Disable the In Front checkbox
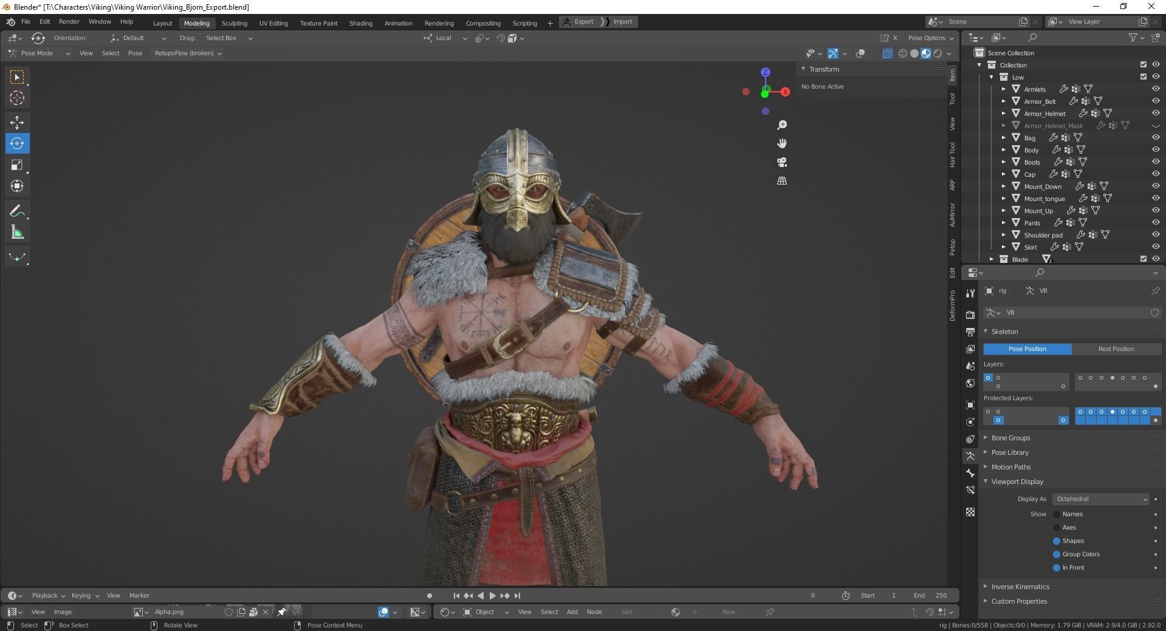1166x631 pixels. tap(1056, 568)
